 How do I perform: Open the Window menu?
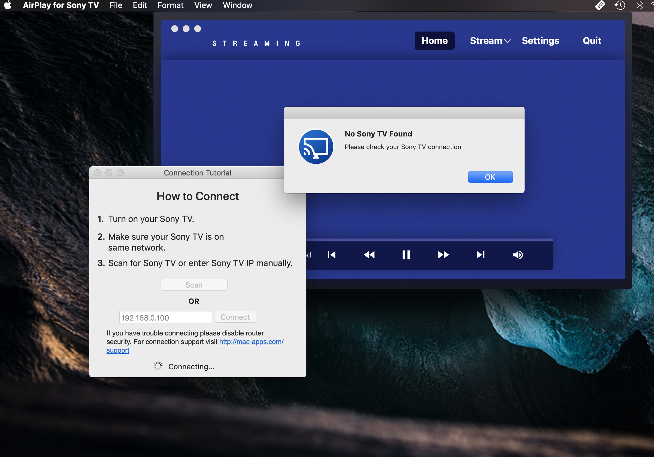(237, 5)
